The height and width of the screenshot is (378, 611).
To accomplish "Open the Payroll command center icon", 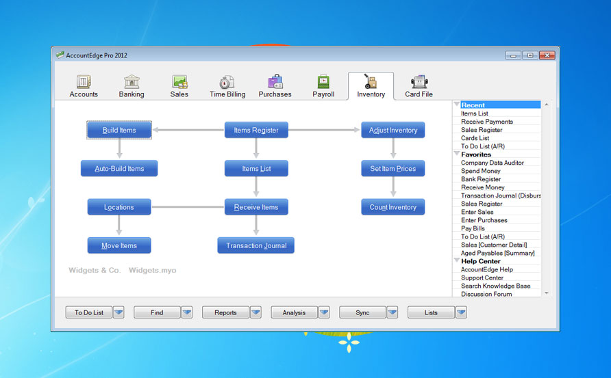I will pyautogui.click(x=323, y=81).
